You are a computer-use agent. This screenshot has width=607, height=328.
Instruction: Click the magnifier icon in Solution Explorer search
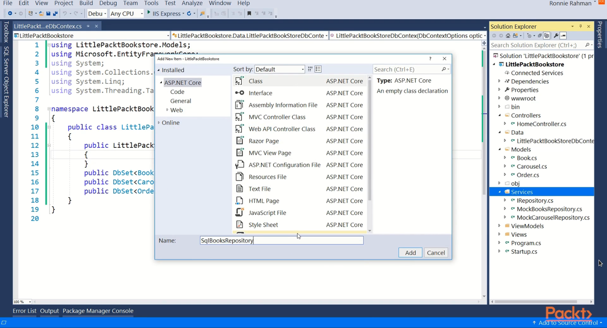pos(587,45)
